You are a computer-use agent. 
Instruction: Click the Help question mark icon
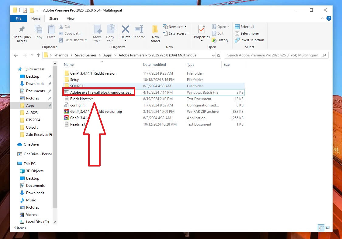[x=329, y=19]
